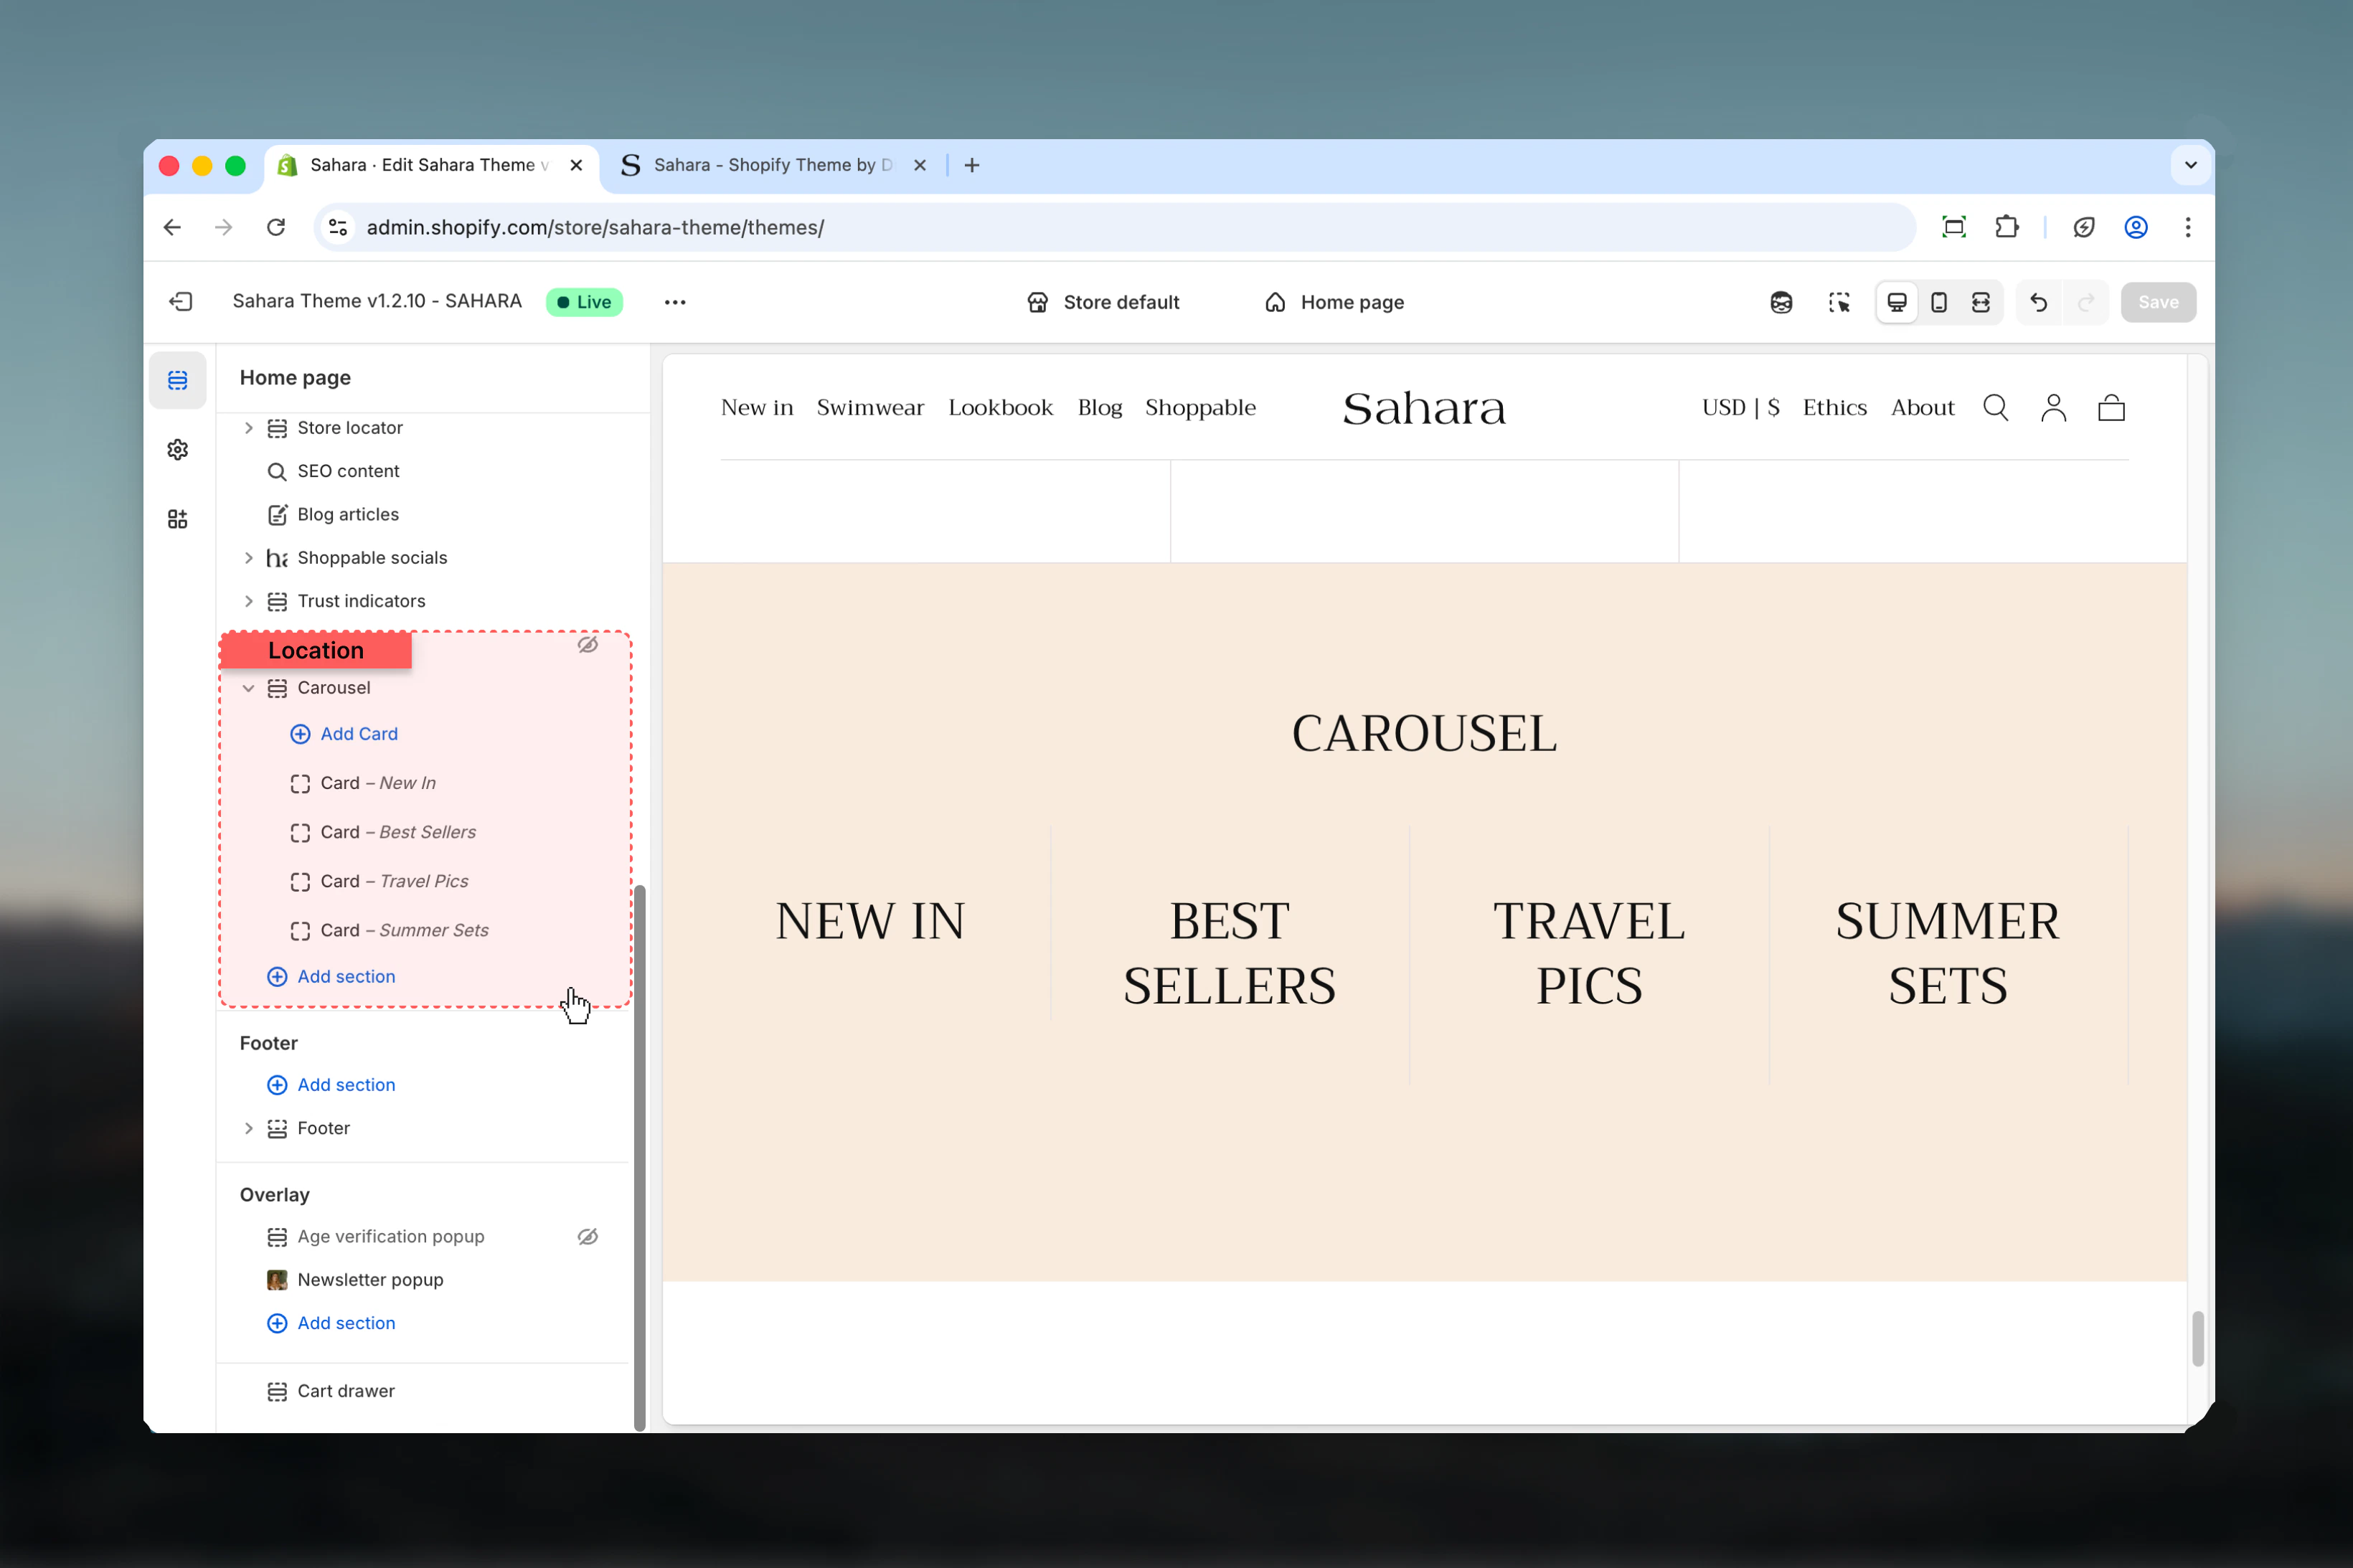The height and width of the screenshot is (1568, 2353).
Task: Toggle visibility of Age verification popup
Action: coord(588,1237)
